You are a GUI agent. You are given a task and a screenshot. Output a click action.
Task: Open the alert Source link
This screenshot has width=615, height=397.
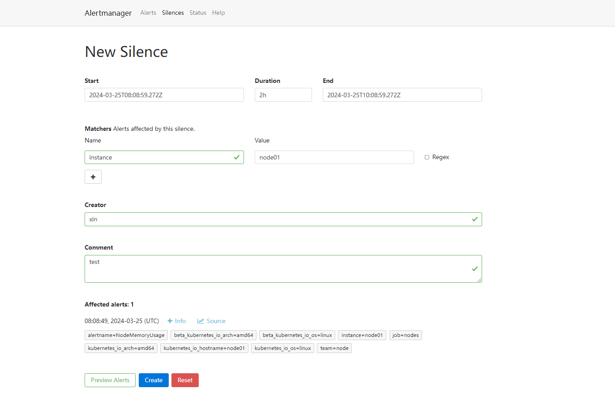point(211,321)
